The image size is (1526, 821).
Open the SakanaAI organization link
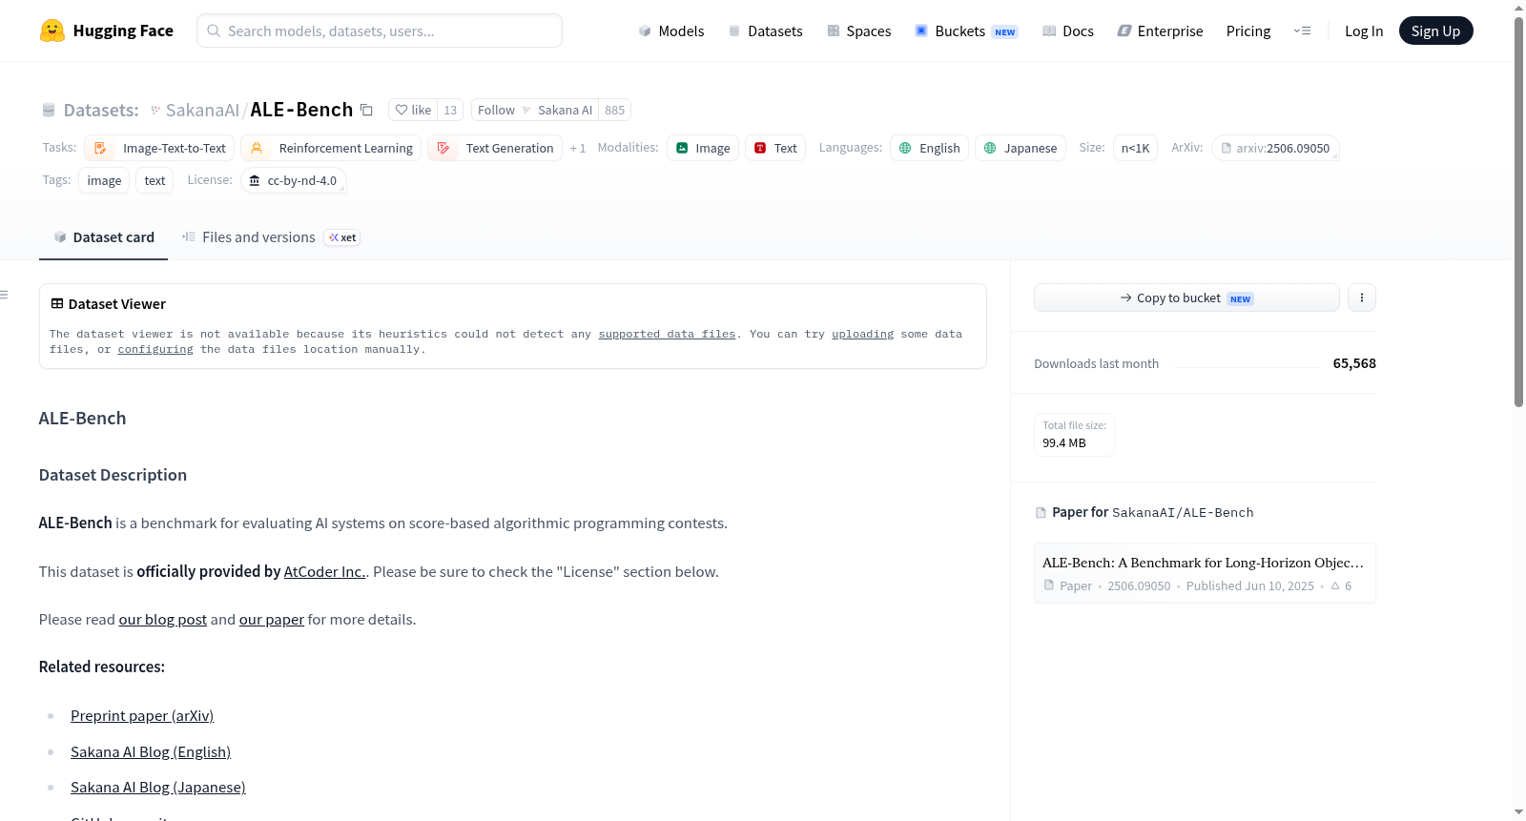coord(202,110)
